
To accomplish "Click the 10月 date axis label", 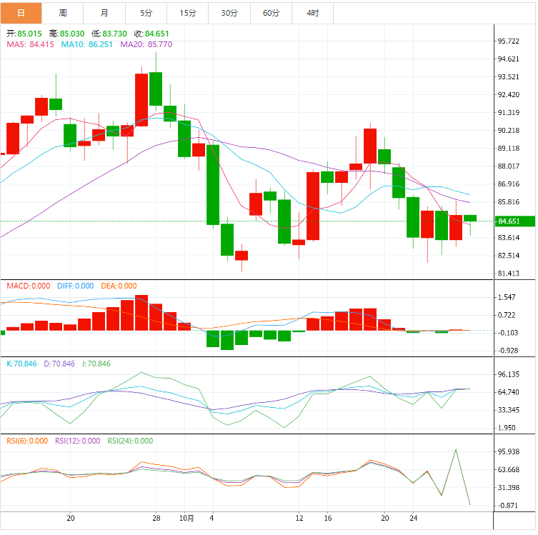I will coord(187,518).
